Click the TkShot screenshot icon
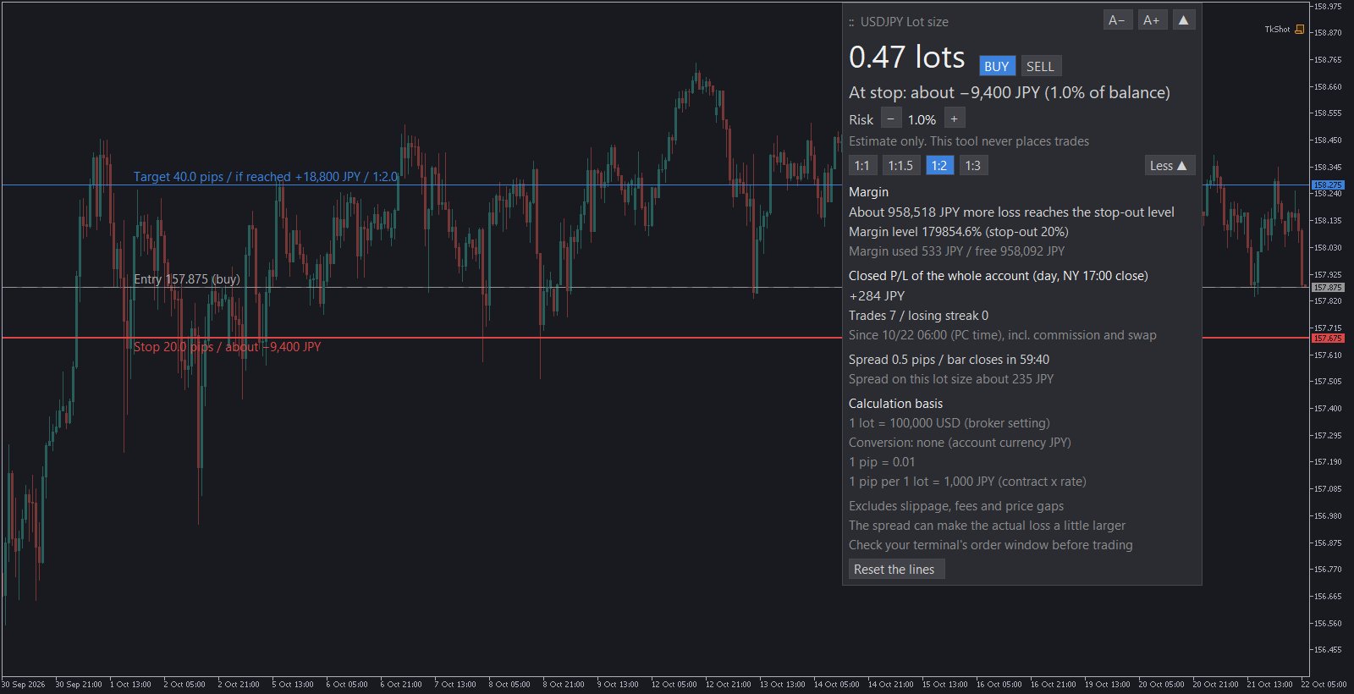 click(1299, 30)
